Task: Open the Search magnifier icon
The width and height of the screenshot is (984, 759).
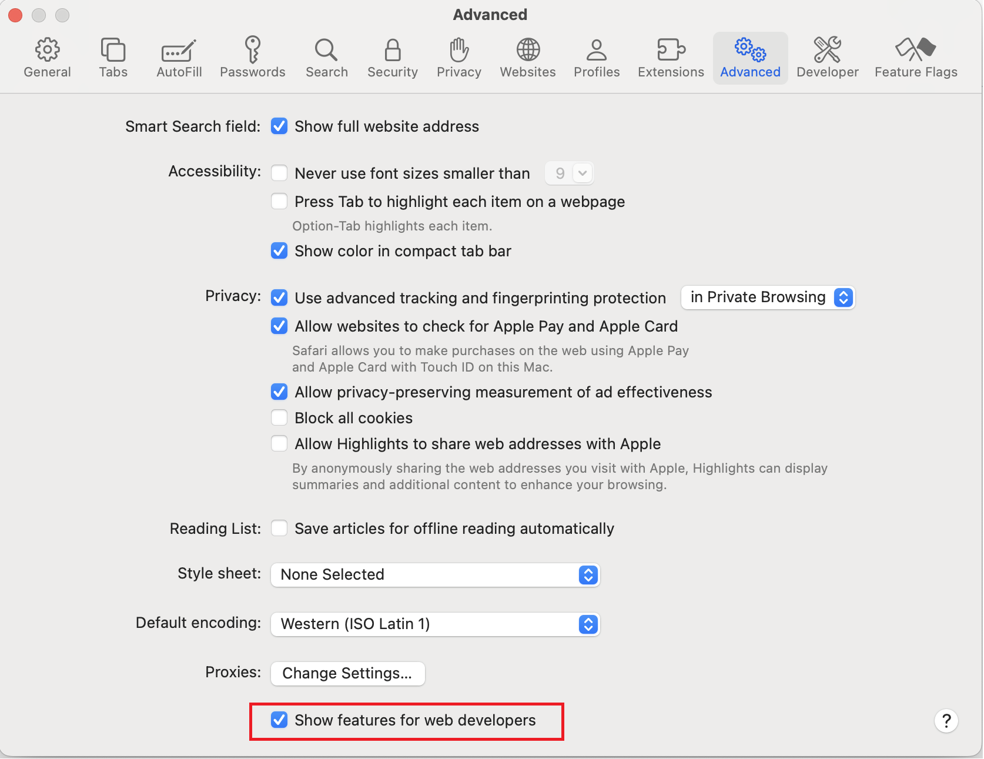Action: [x=326, y=50]
